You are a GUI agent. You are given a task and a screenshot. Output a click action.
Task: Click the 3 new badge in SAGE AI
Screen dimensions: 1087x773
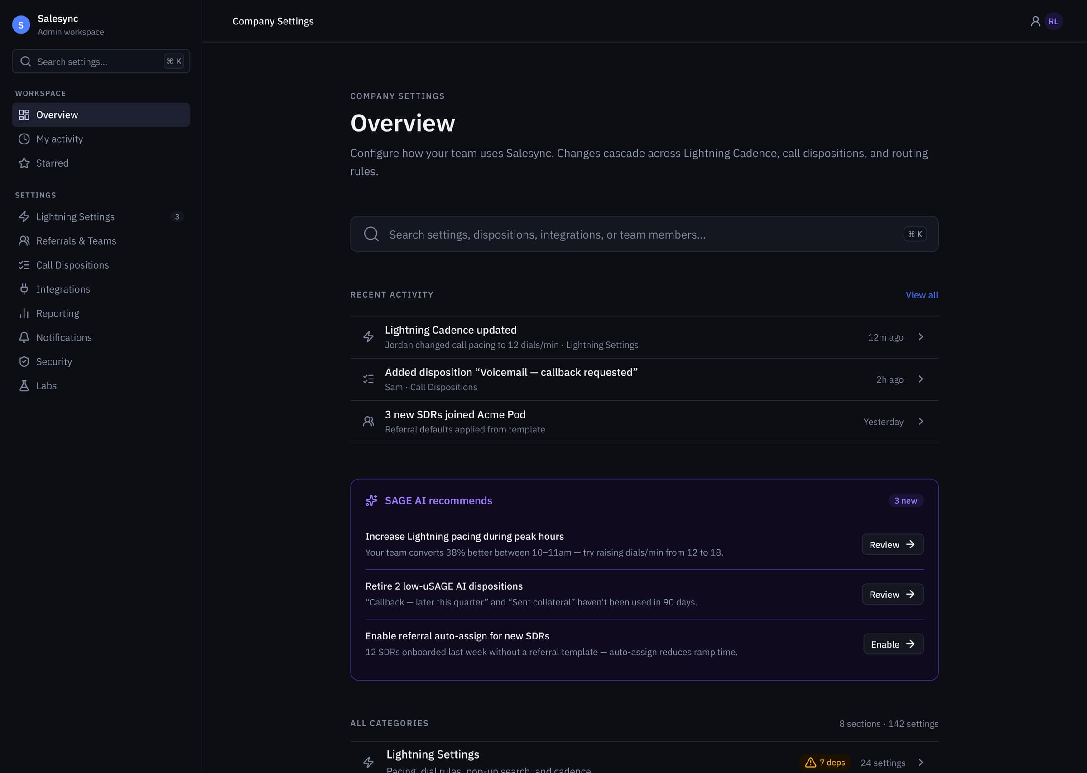[906, 501]
